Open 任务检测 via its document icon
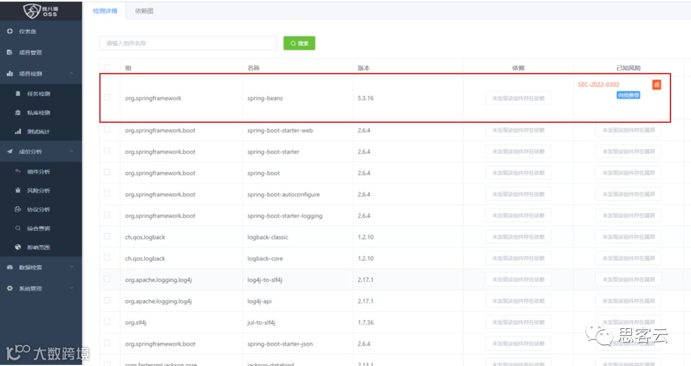Viewport: 691px width, 366px height. pos(18,93)
